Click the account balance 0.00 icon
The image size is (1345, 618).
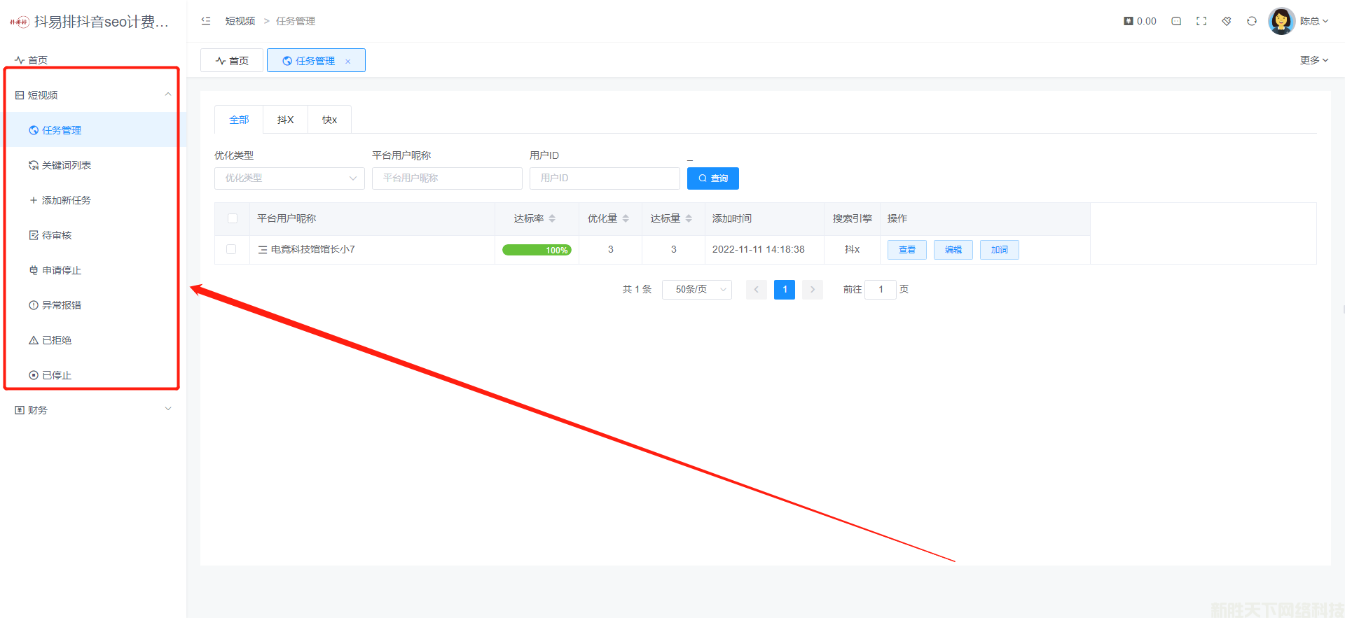(1129, 21)
